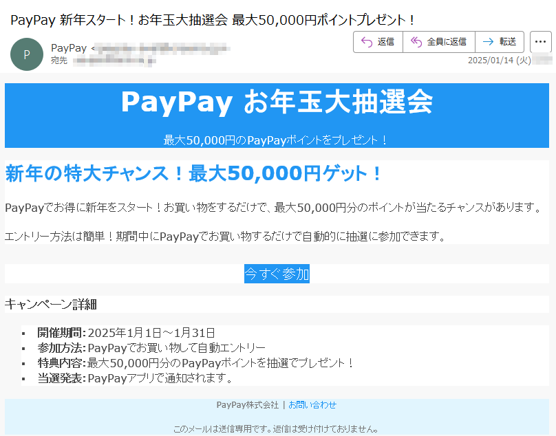Click the send-only notice このメールは送信専用です
This screenshot has width=556, height=436.
click(x=277, y=429)
